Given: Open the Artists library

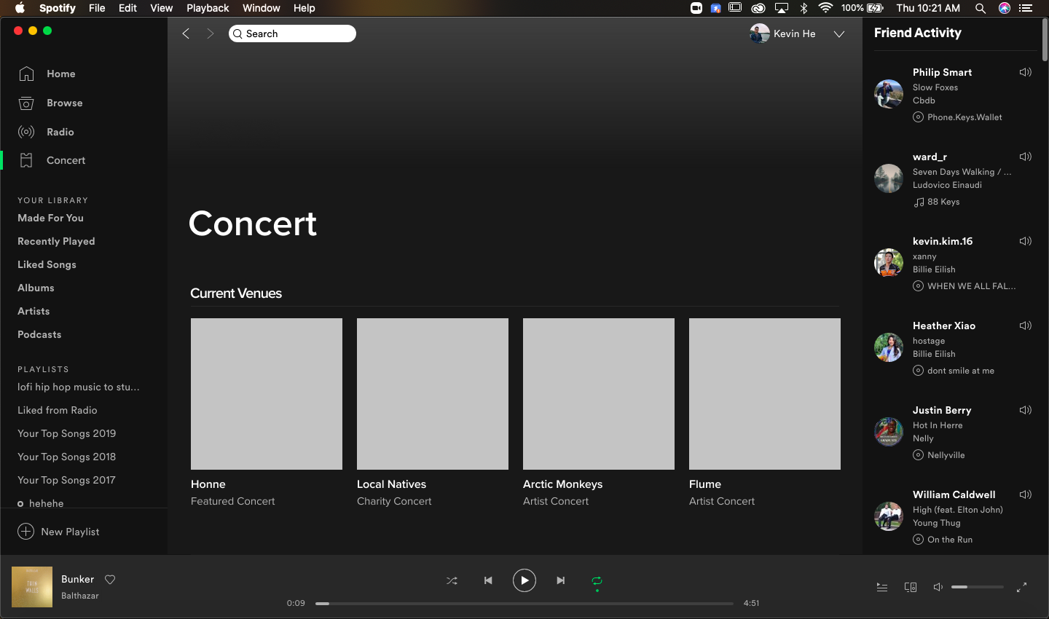Looking at the screenshot, I should coord(34,311).
